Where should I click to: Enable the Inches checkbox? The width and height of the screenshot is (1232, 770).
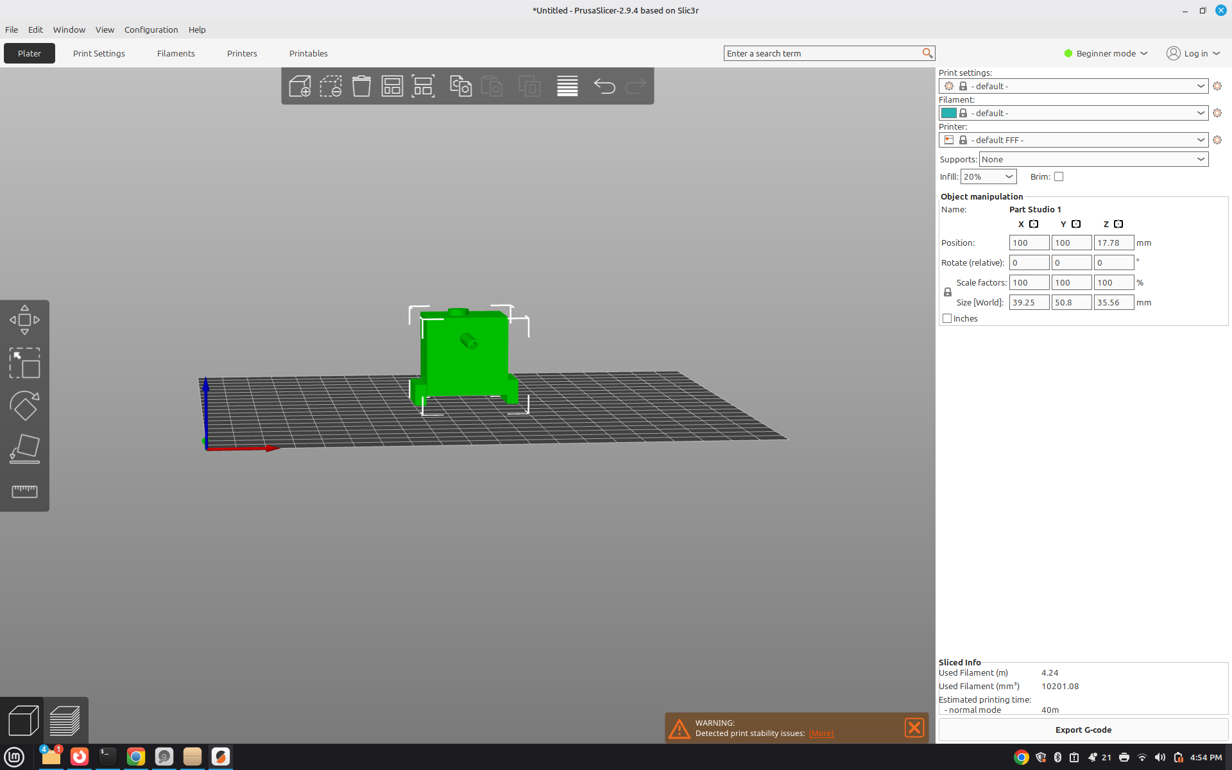[x=947, y=318]
